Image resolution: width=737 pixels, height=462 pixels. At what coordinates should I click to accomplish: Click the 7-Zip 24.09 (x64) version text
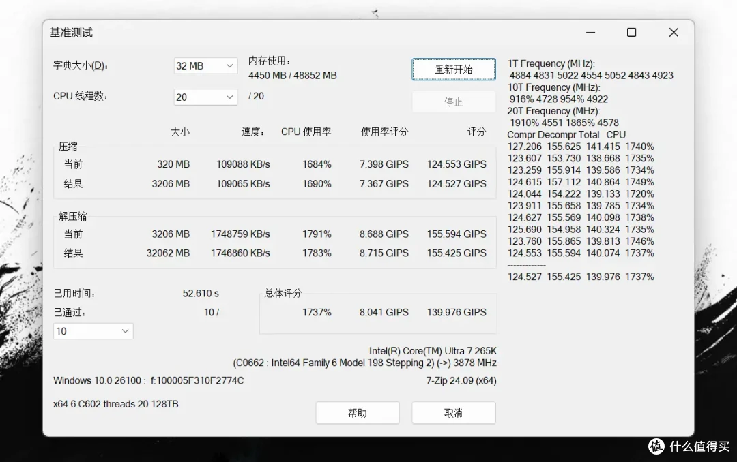[461, 381]
